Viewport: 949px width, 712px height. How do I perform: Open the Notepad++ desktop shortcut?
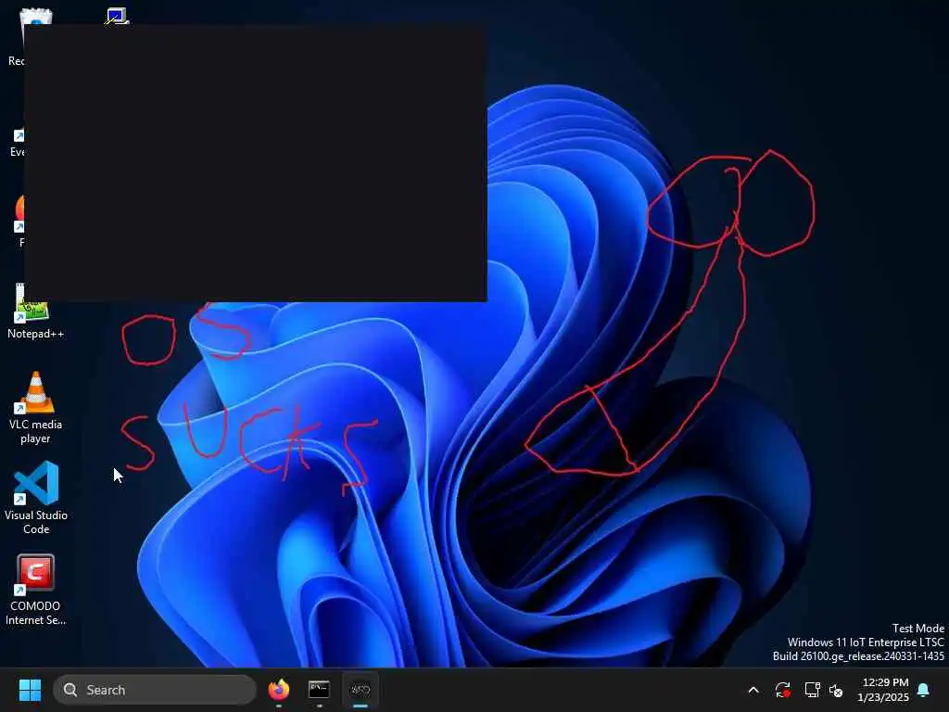coord(35,311)
